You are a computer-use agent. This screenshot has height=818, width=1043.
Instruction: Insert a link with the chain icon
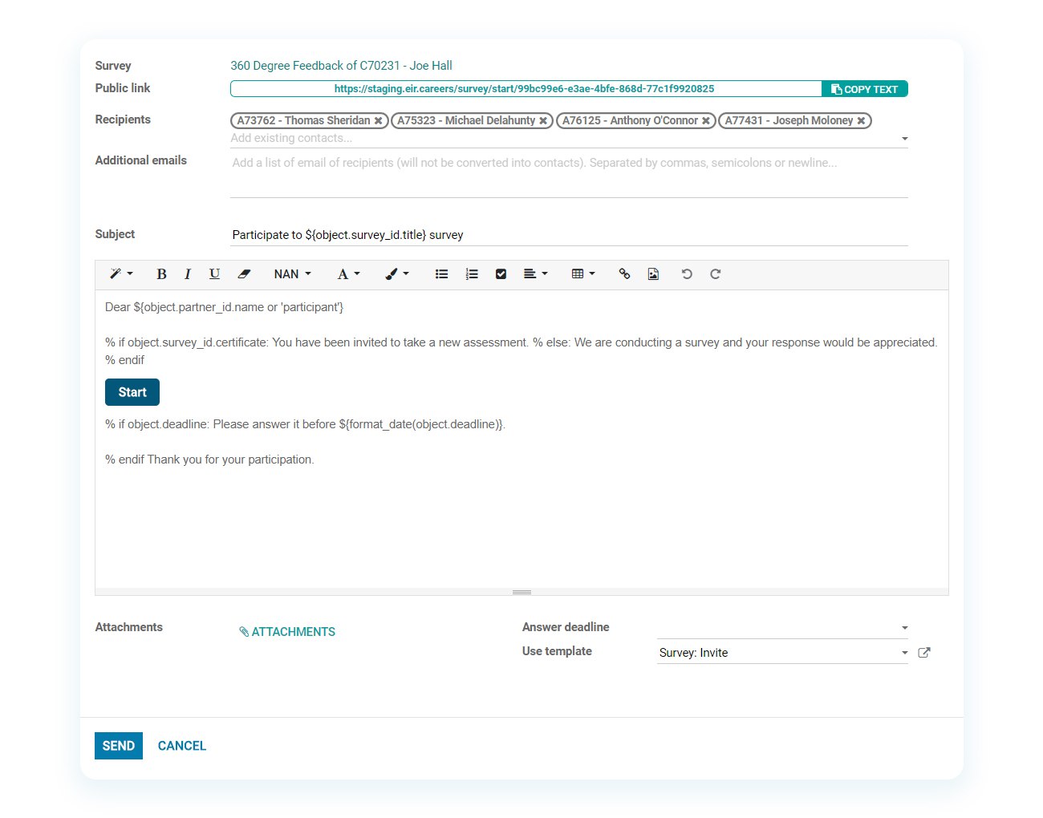[x=624, y=274]
